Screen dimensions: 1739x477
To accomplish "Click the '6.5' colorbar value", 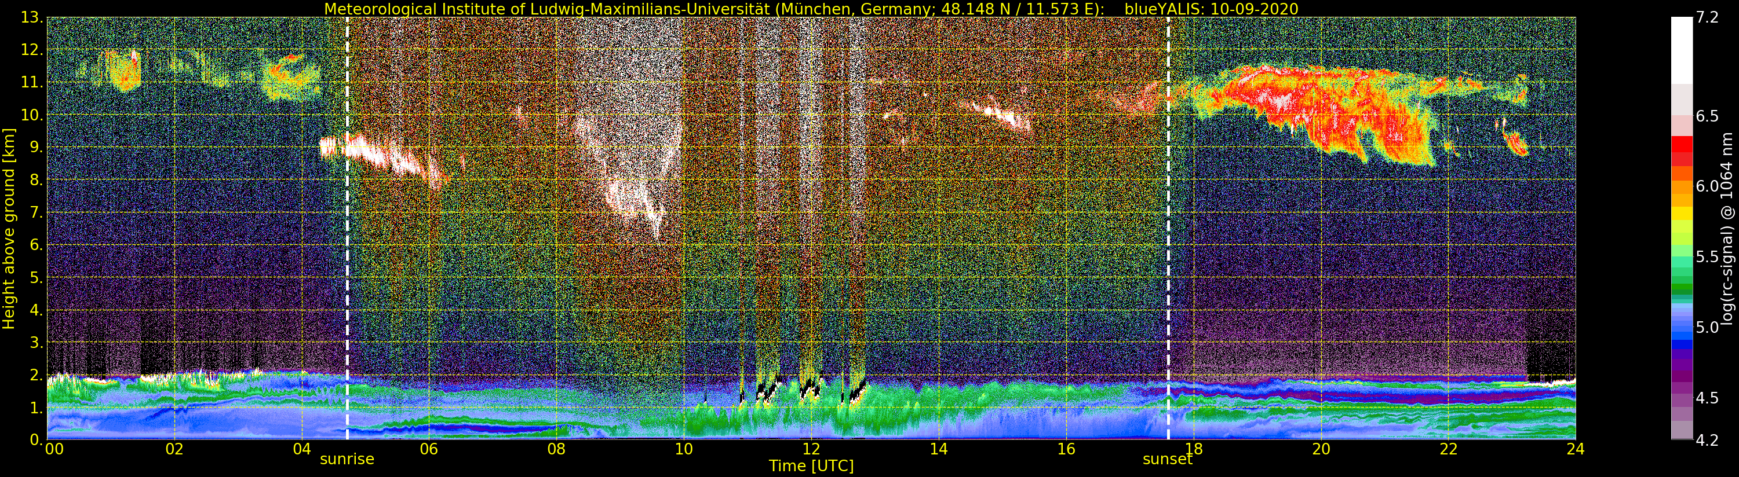I will click(x=1707, y=116).
